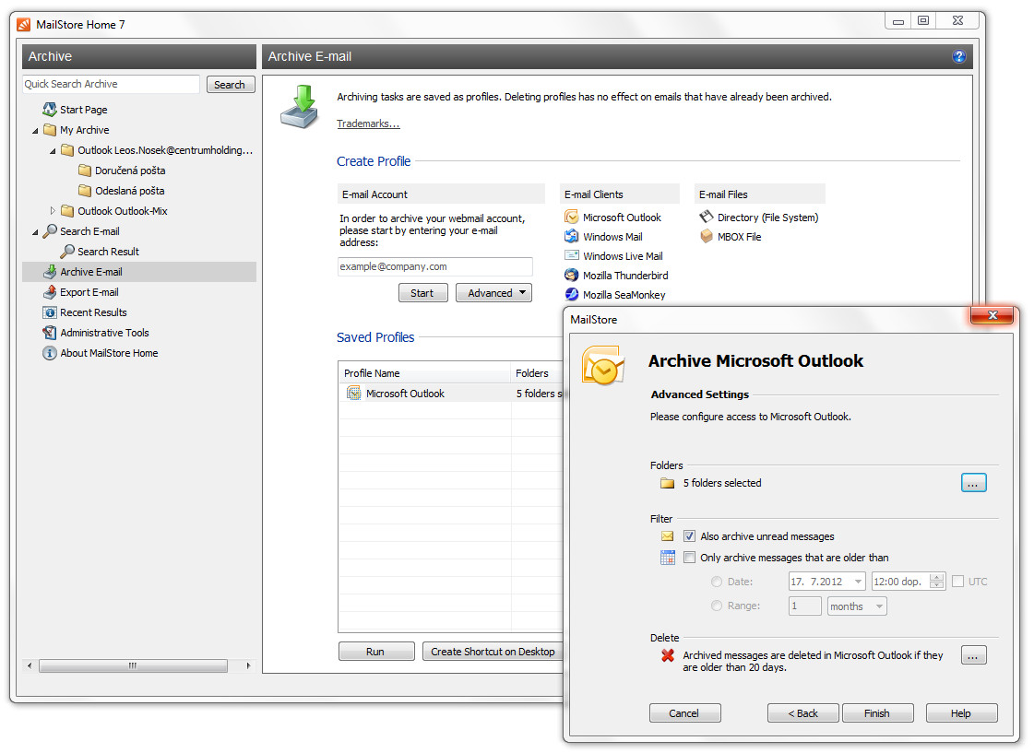Click the Start button under e-mail address
The width and height of the screenshot is (1034, 753).
(x=422, y=293)
